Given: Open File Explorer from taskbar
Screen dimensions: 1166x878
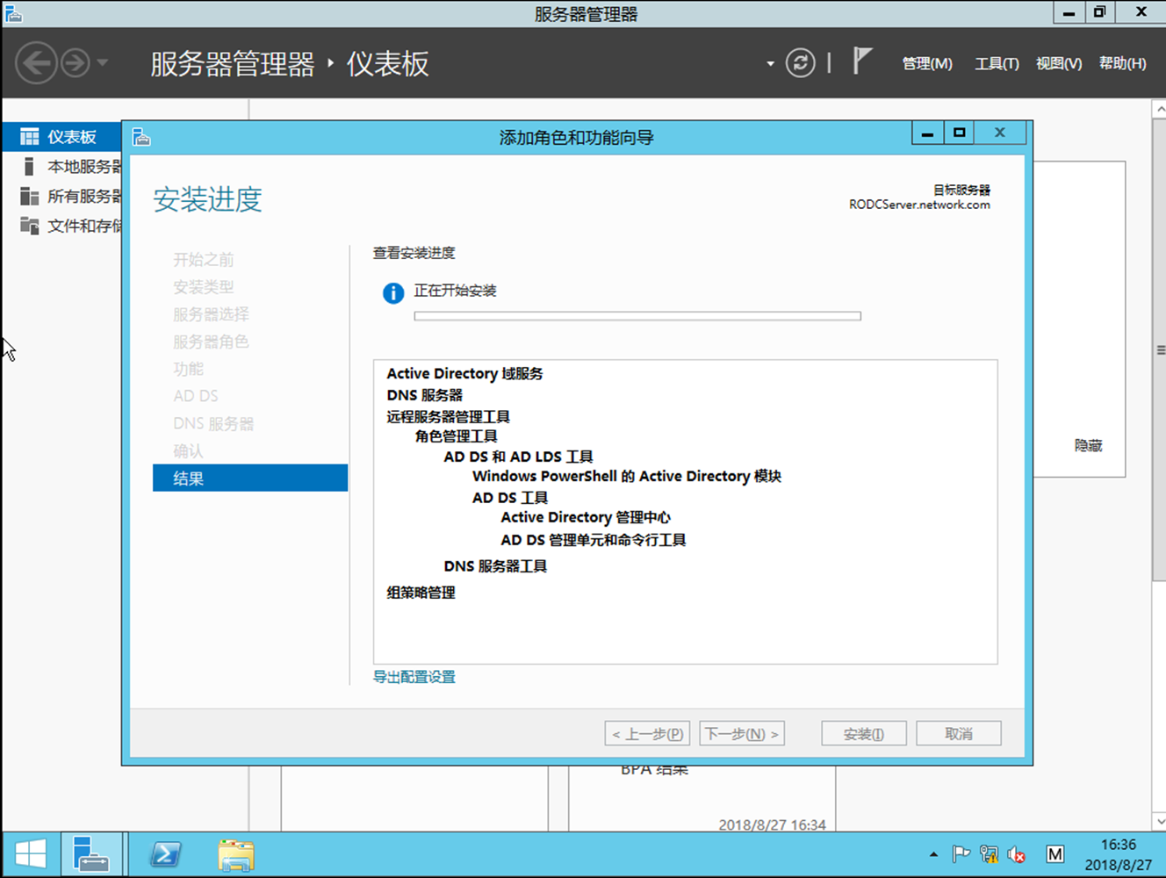Looking at the screenshot, I should pyautogui.click(x=236, y=854).
